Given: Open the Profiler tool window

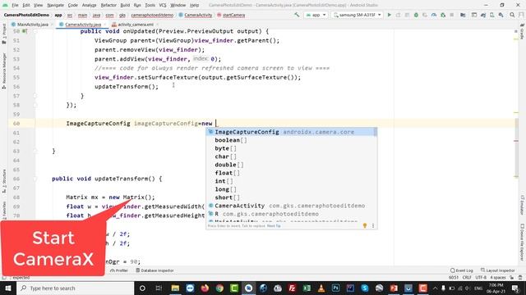Looking at the screenshot, I should [118, 270].
